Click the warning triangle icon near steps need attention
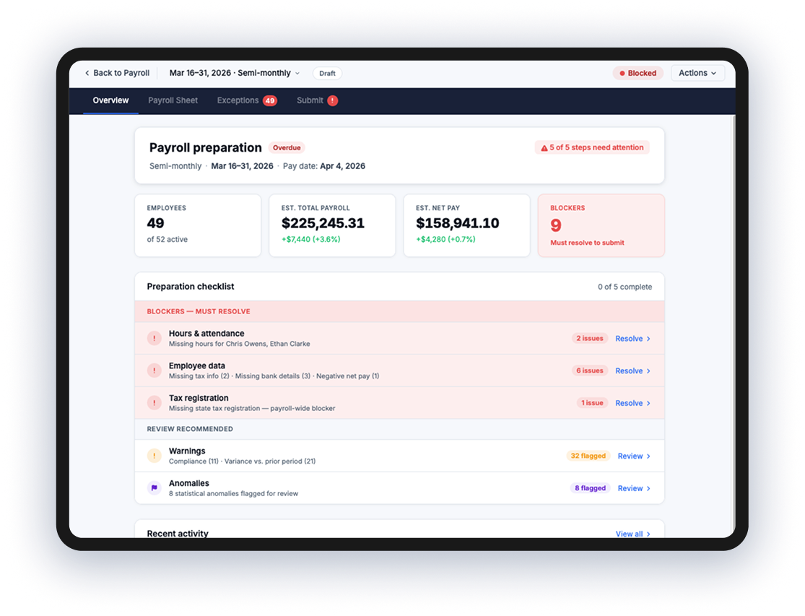Viewport: 805px width, 616px height. pyautogui.click(x=544, y=148)
